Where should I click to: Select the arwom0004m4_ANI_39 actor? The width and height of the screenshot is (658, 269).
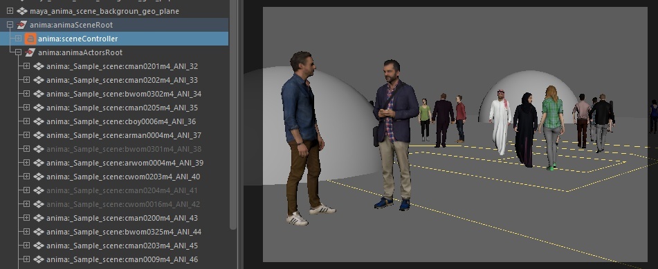pyautogui.click(x=125, y=163)
